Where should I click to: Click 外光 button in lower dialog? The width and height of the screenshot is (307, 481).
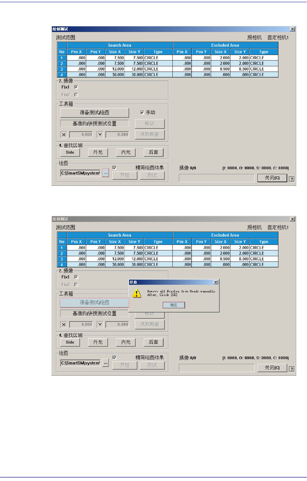pos(98,342)
